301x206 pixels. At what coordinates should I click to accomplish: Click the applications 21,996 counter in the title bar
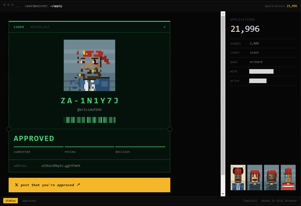(281, 6)
